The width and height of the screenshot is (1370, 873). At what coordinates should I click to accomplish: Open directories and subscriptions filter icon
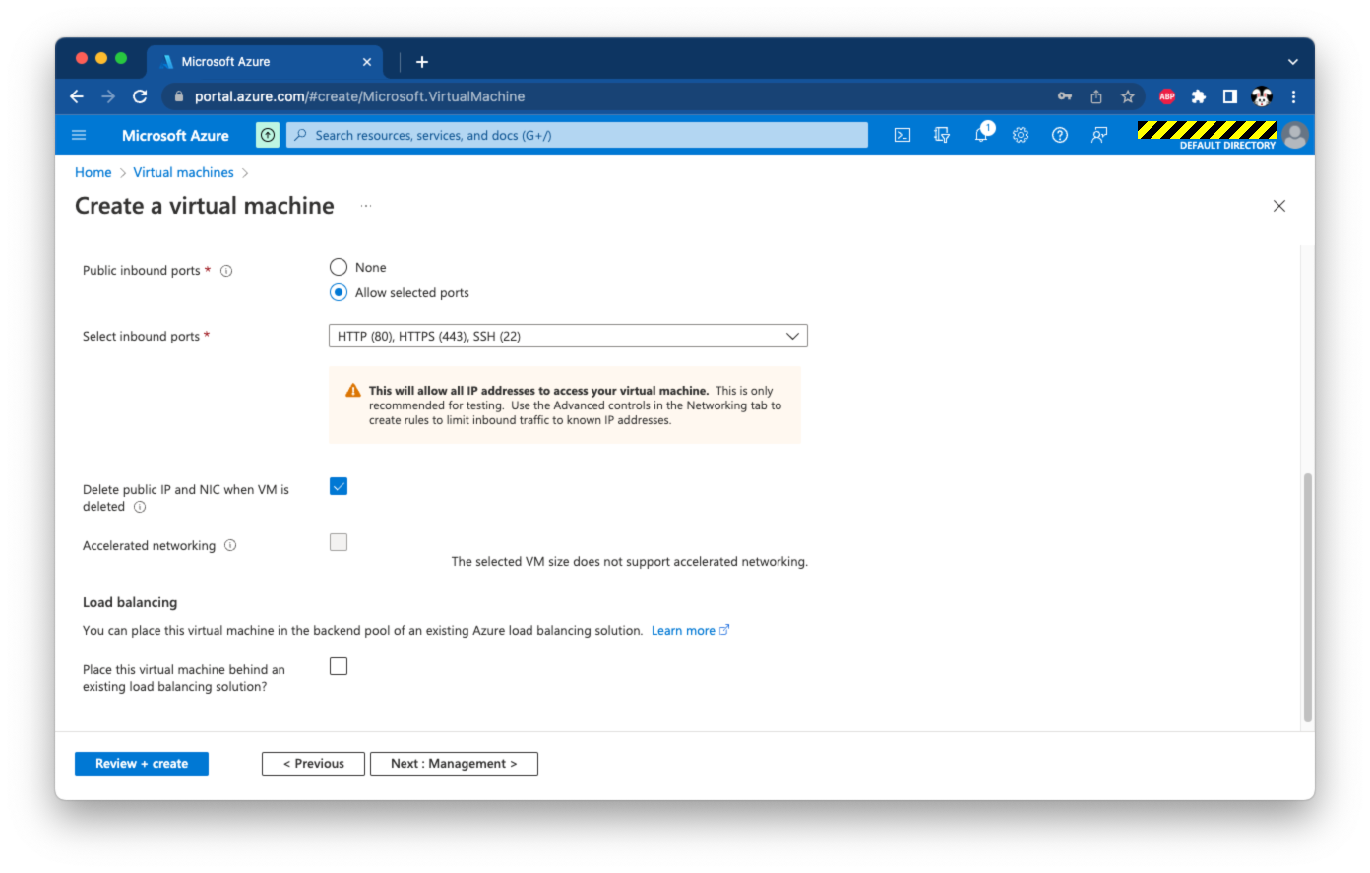tap(942, 136)
